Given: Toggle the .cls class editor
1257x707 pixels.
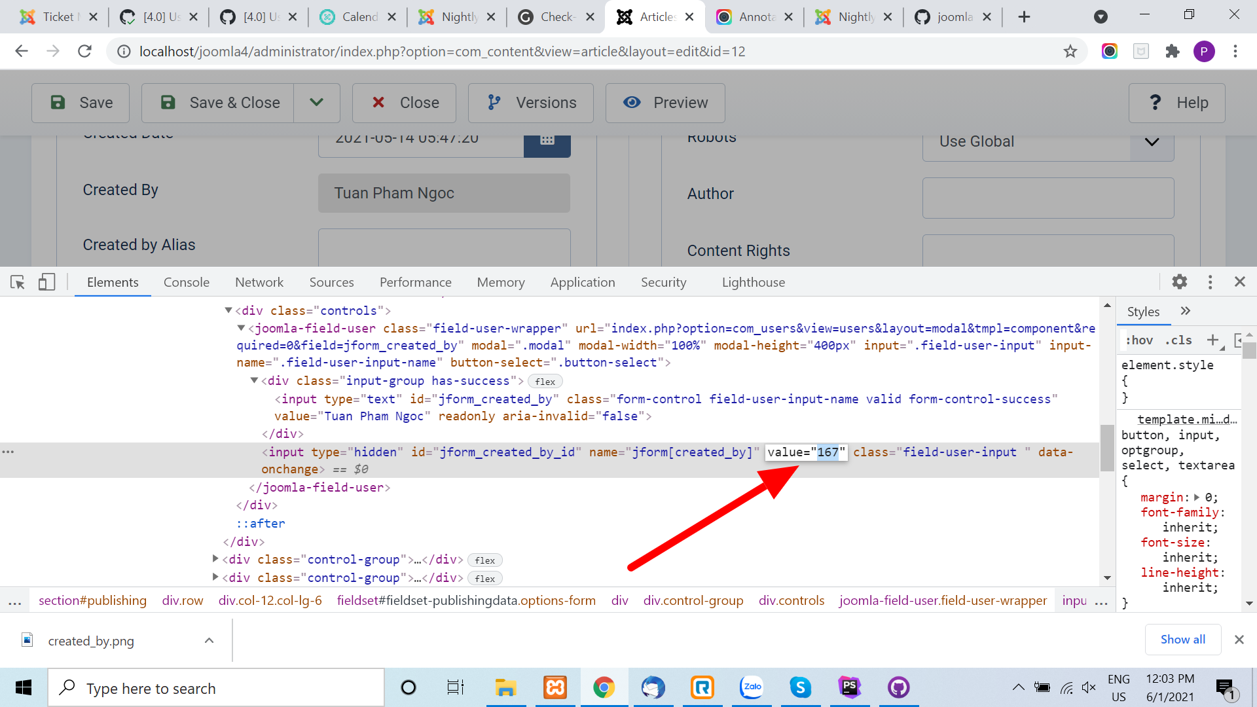Looking at the screenshot, I should (1178, 340).
